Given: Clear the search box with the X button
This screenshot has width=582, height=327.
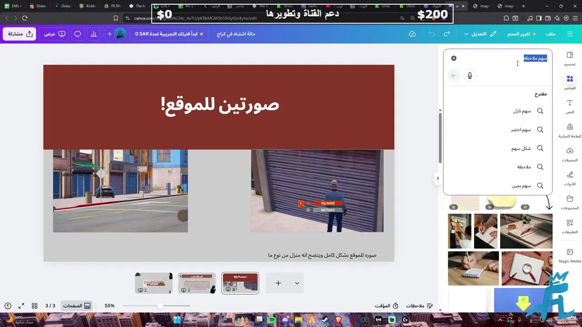Looking at the screenshot, I should (453, 58).
